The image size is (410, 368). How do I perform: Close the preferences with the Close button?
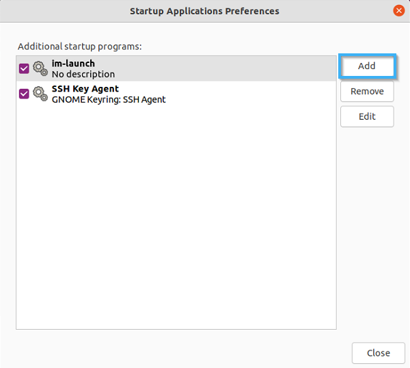378,353
